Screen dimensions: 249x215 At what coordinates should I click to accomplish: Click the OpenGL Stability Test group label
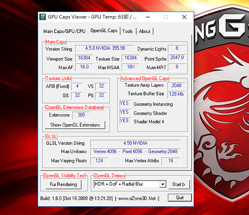tap(64, 176)
